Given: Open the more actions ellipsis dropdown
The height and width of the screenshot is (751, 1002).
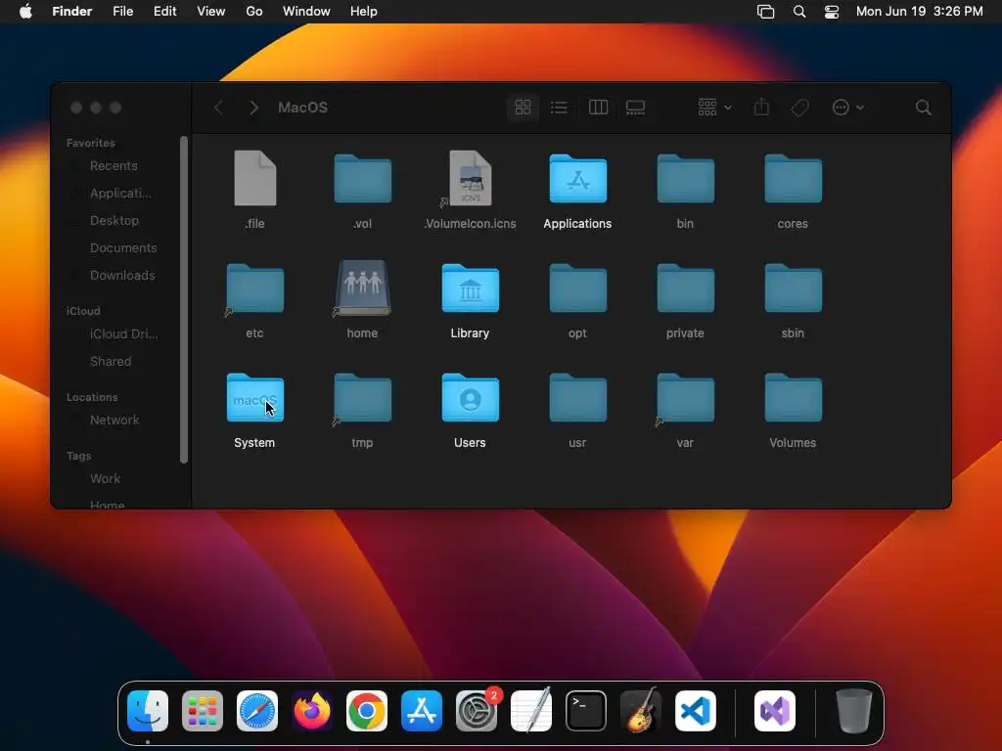Looking at the screenshot, I should click(x=848, y=108).
